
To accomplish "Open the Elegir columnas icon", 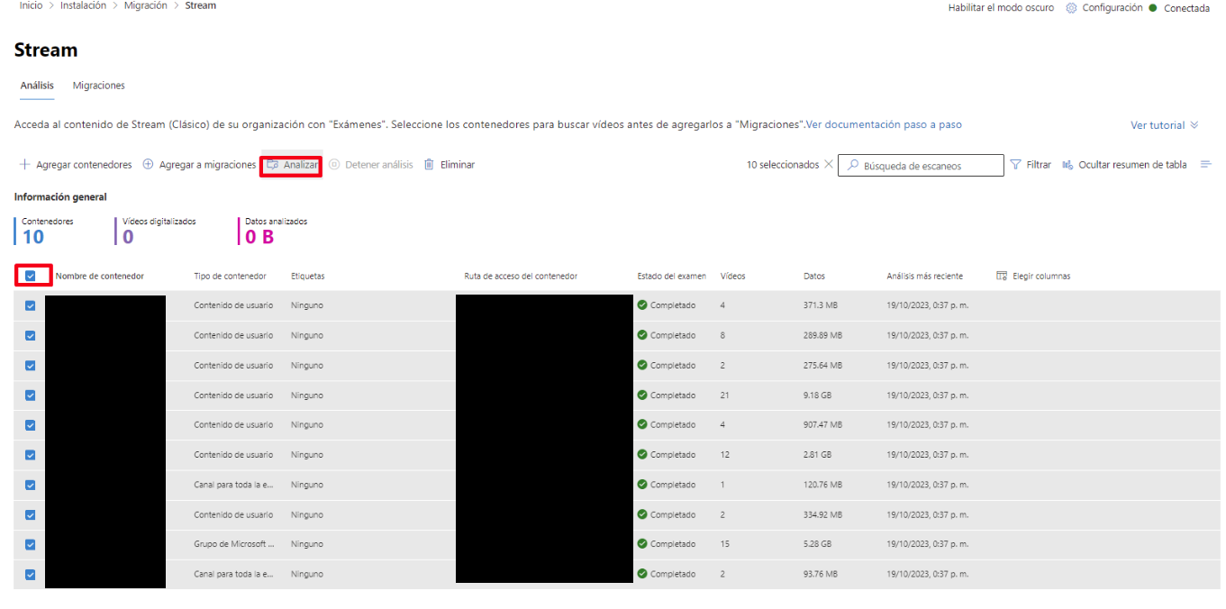I will click(x=1001, y=276).
